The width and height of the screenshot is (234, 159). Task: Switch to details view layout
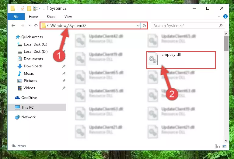tap(218, 146)
